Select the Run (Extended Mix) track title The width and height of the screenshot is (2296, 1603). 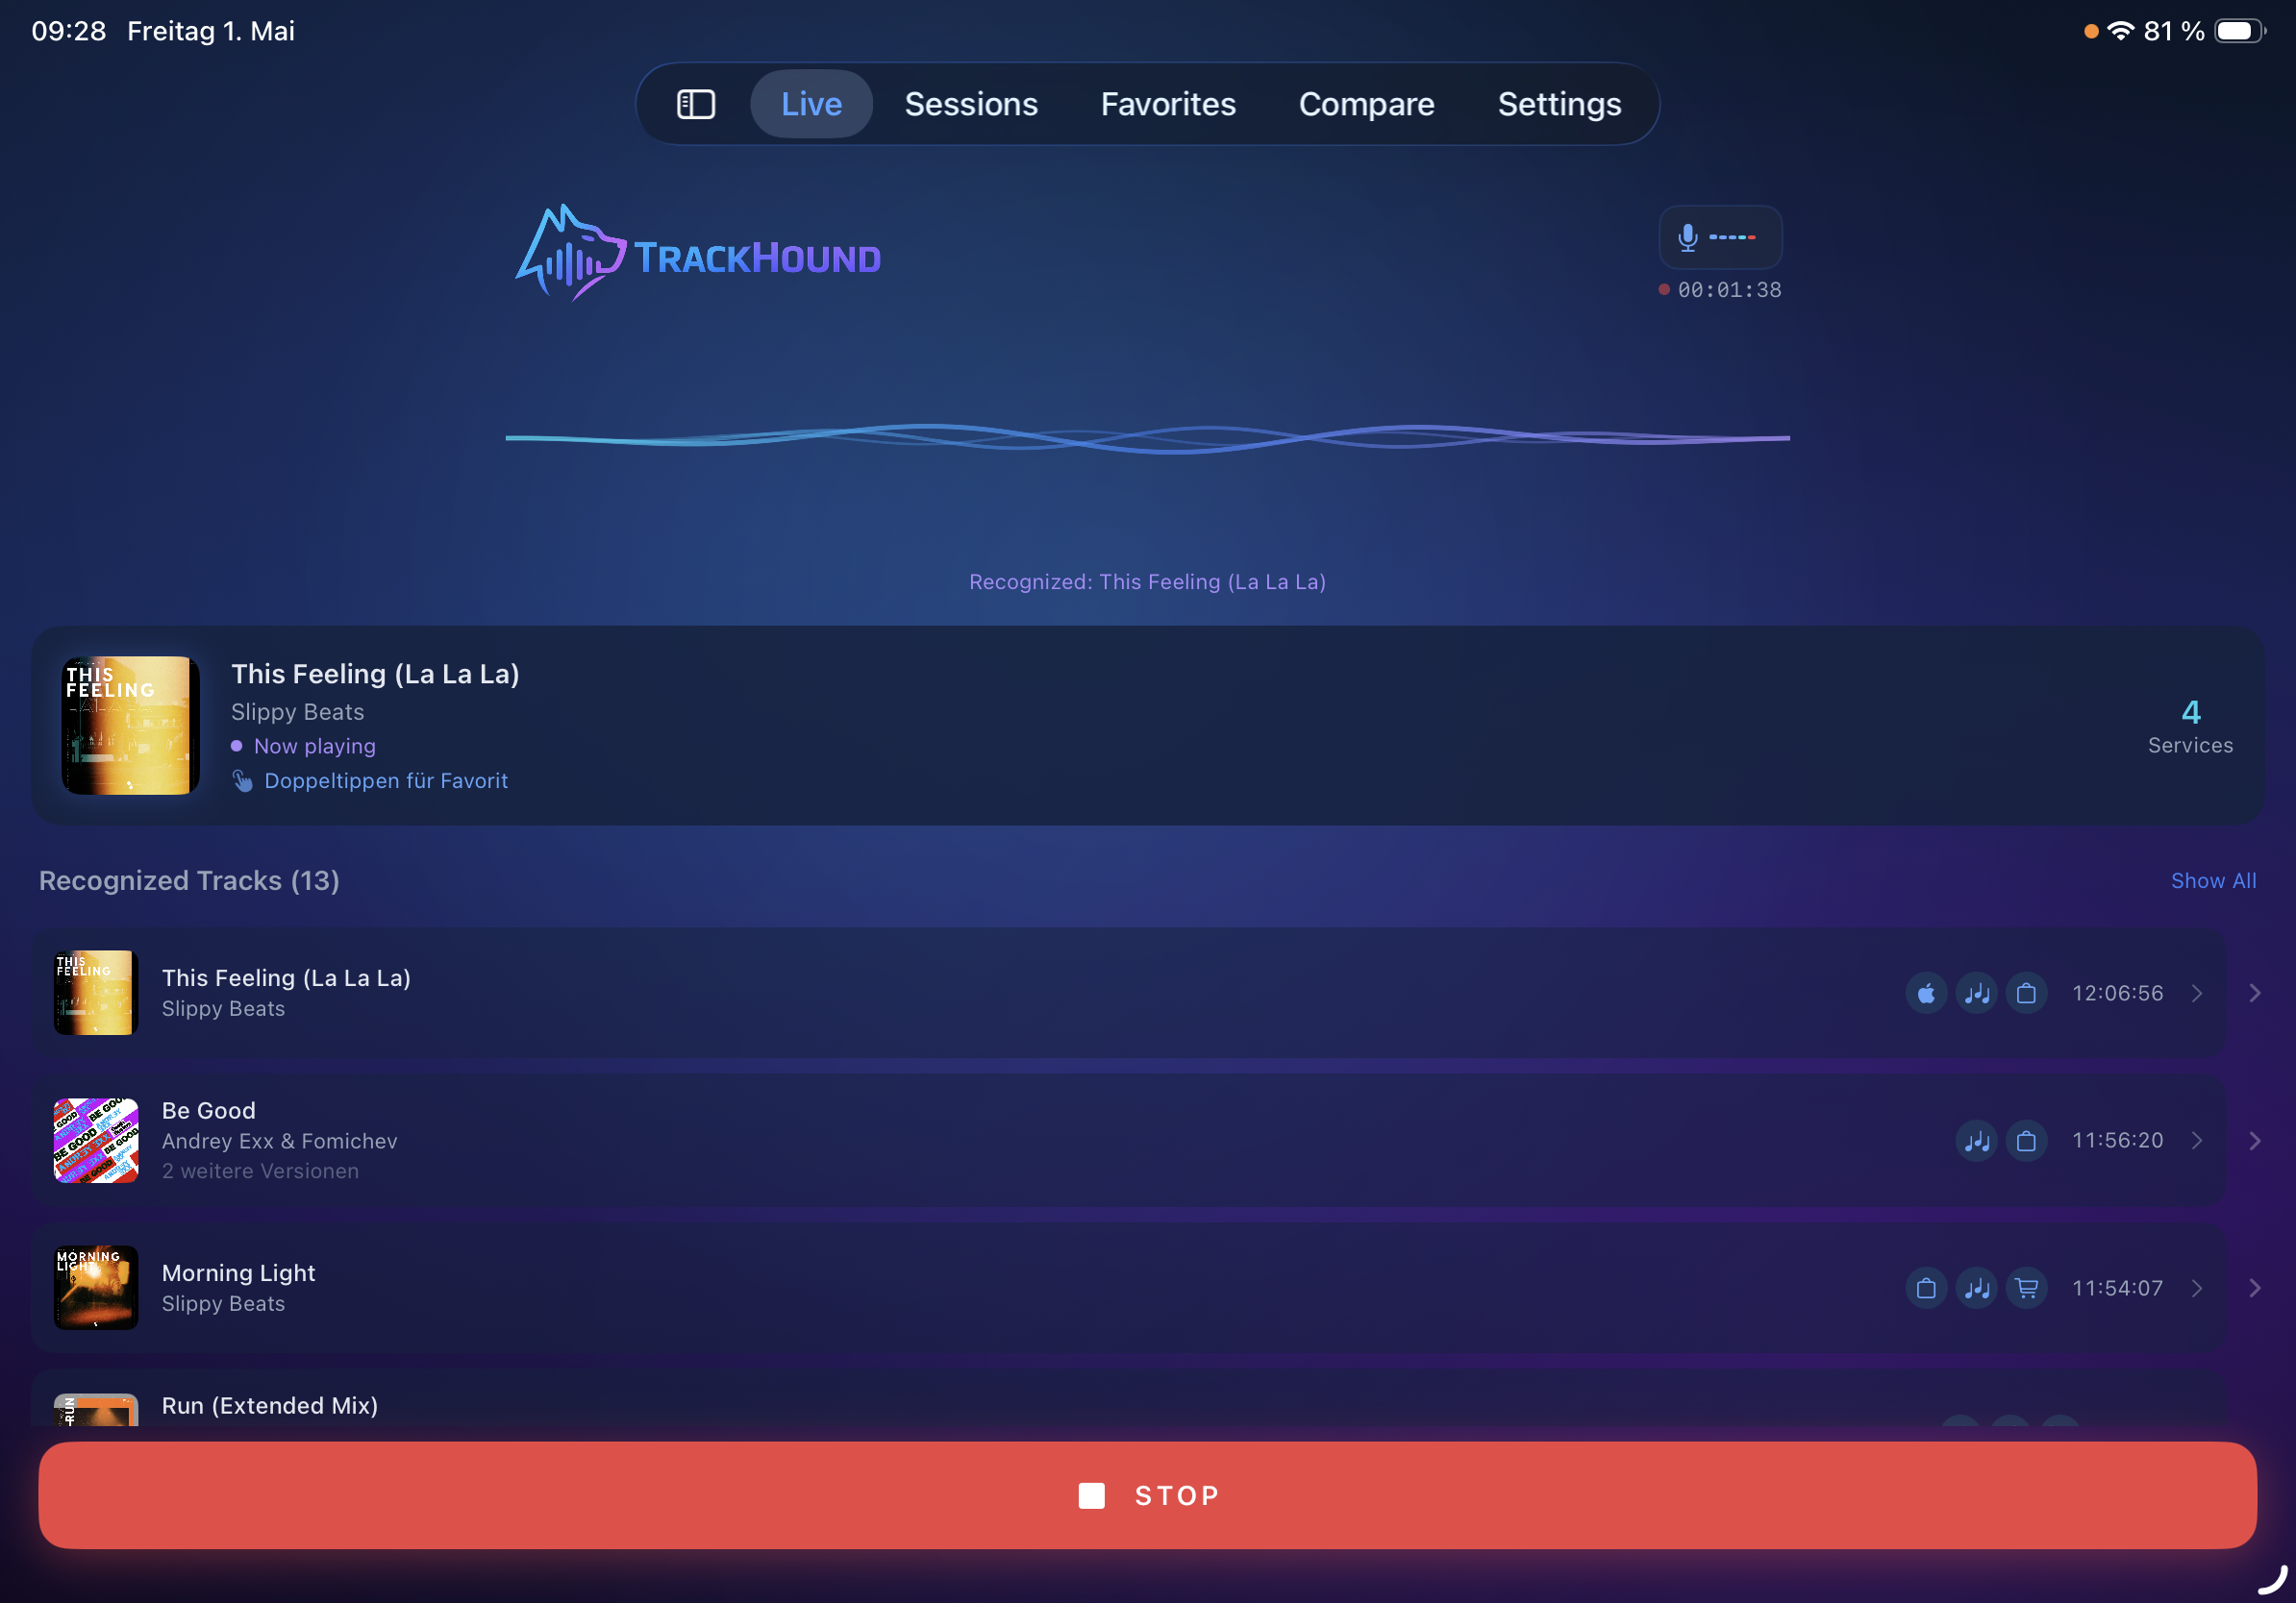(270, 1405)
